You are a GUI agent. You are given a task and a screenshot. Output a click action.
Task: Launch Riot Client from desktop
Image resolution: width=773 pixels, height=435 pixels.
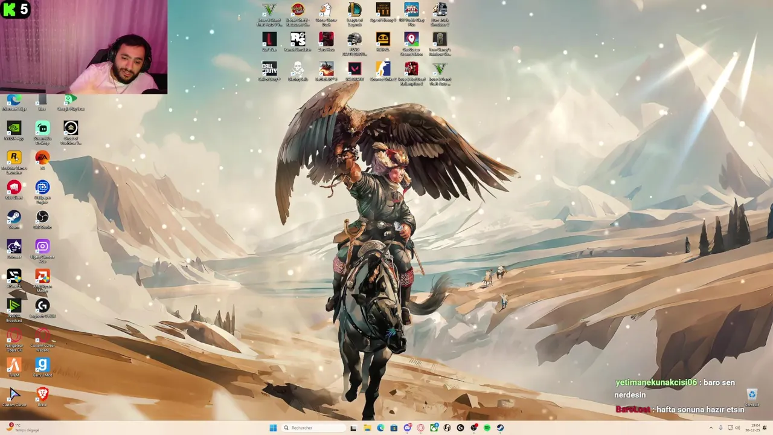click(14, 190)
